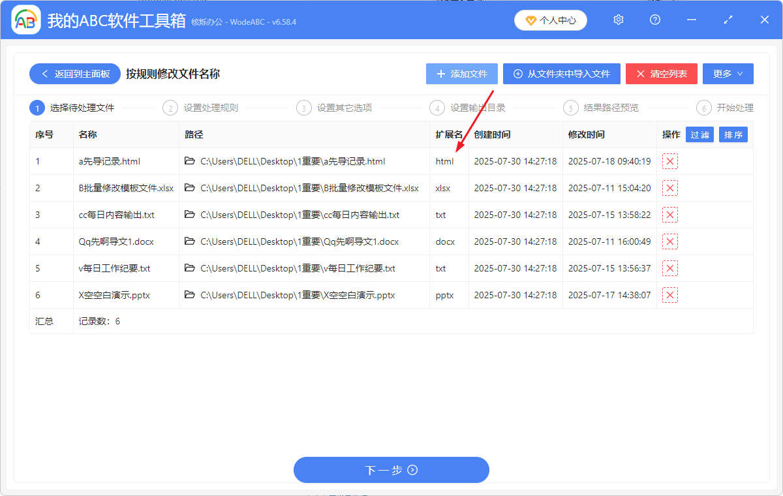The image size is (783, 496).
Task: Click the 下一步 button
Action: (391, 470)
